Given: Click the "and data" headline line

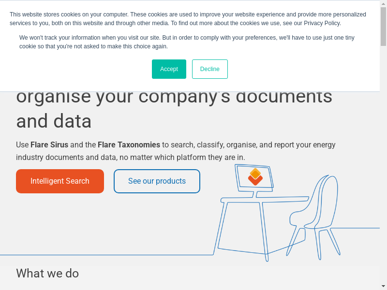Looking at the screenshot, I should [x=54, y=121].
